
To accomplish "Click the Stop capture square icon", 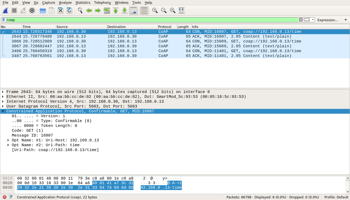I will 14,10.
